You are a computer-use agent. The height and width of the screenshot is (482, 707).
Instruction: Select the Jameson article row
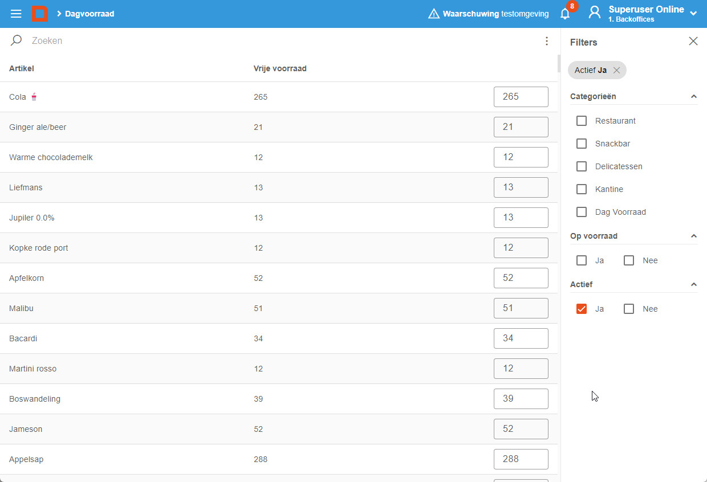tap(279, 429)
